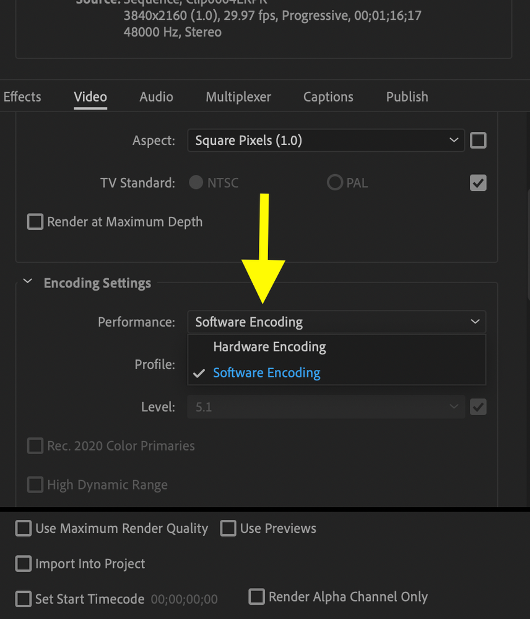530x619 pixels.
Task: Open the Aspect dropdown
Action: pyautogui.click(x=326, y=141)
